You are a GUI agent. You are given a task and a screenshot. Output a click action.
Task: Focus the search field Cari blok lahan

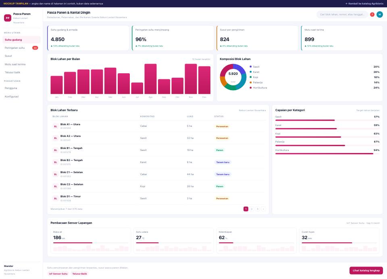pos(342,14)
